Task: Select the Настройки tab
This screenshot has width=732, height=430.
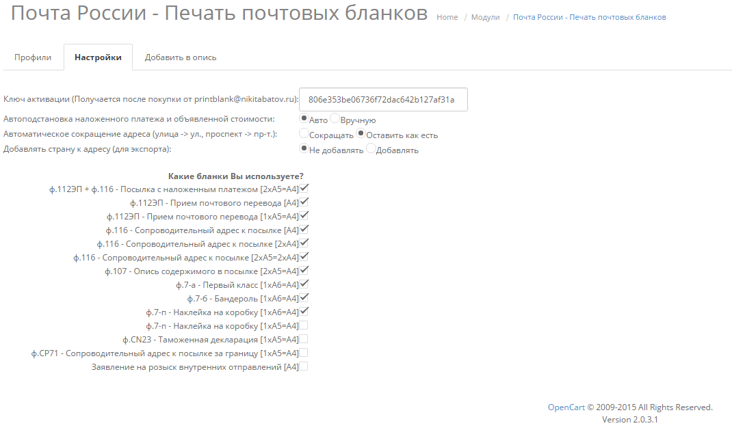Action: [98, 57]
